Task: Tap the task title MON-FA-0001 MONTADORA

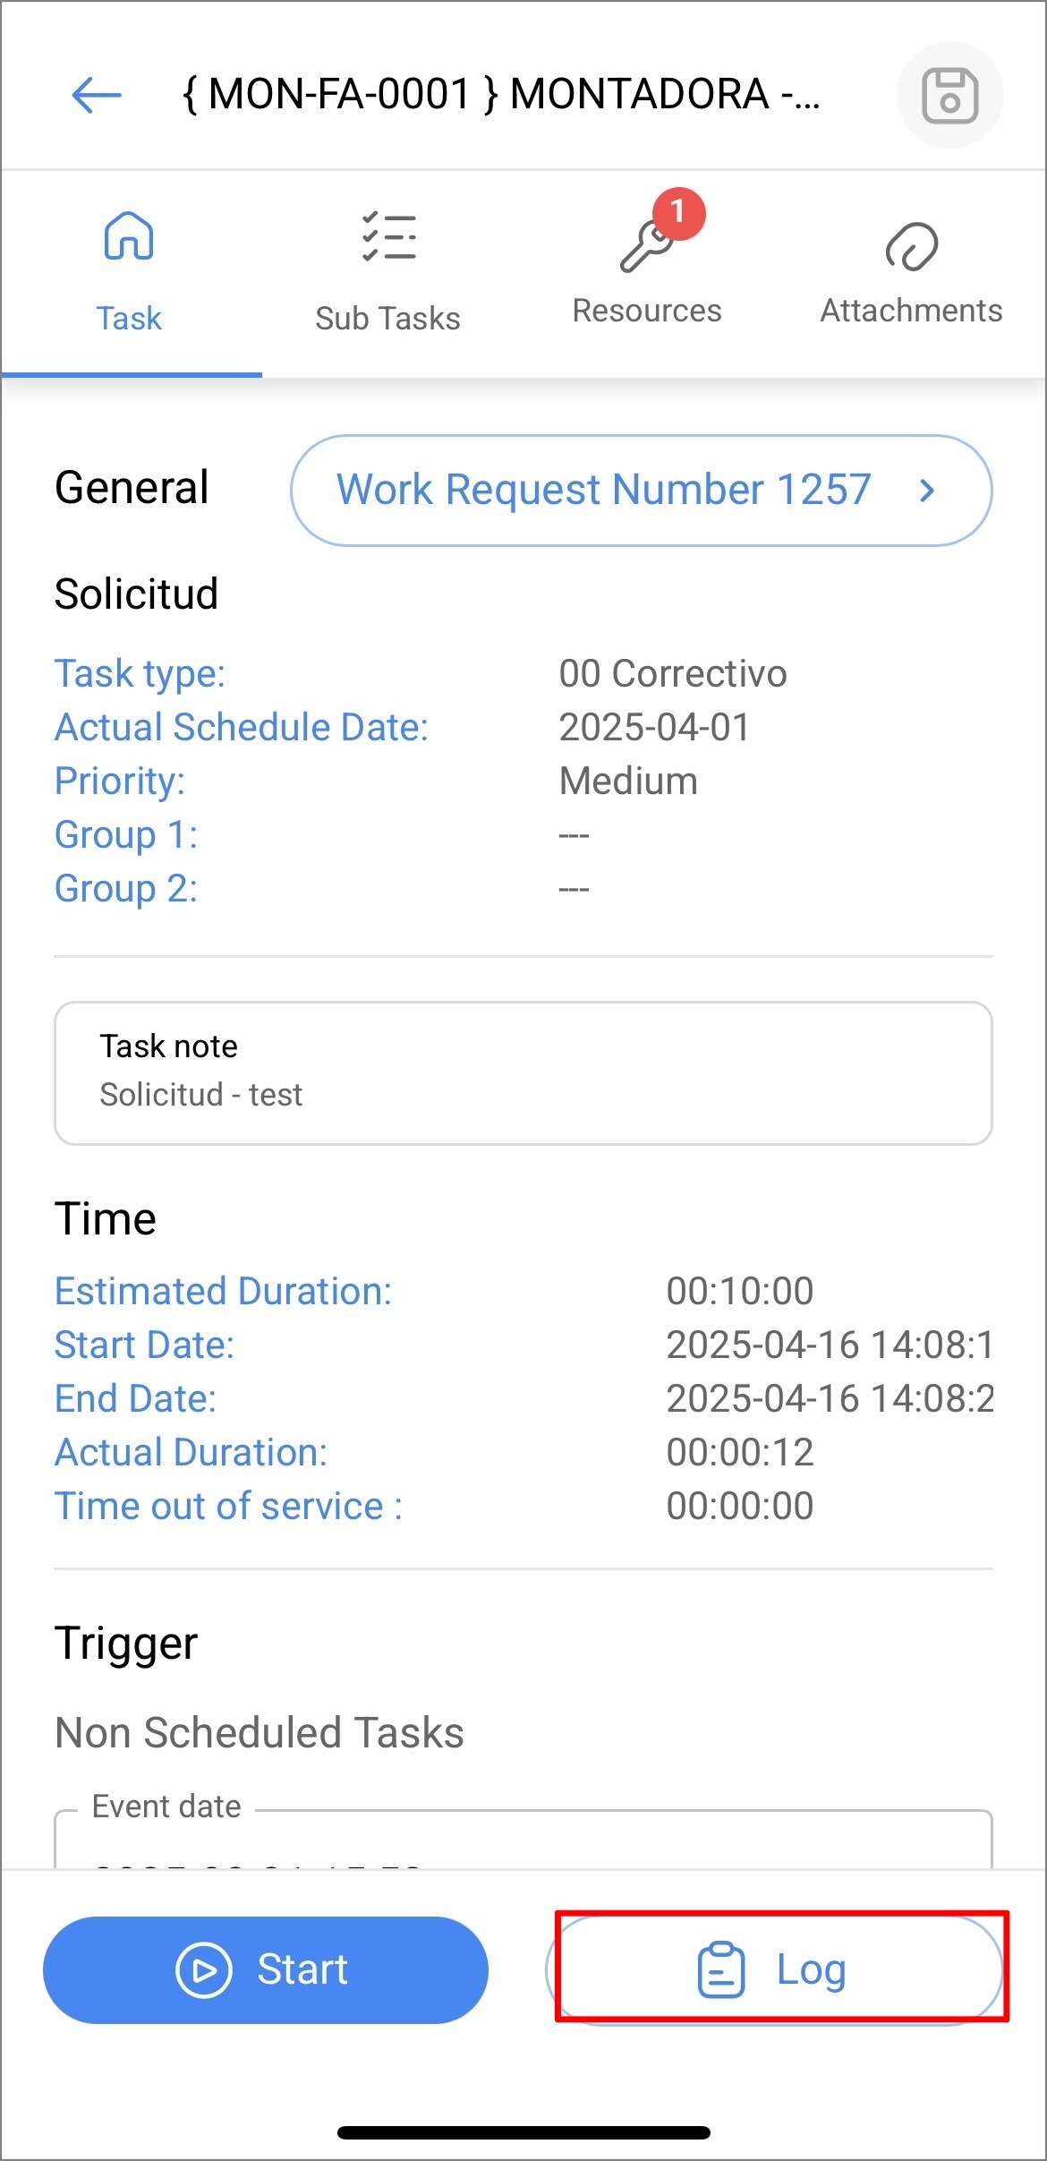Action: pos(501,94)
